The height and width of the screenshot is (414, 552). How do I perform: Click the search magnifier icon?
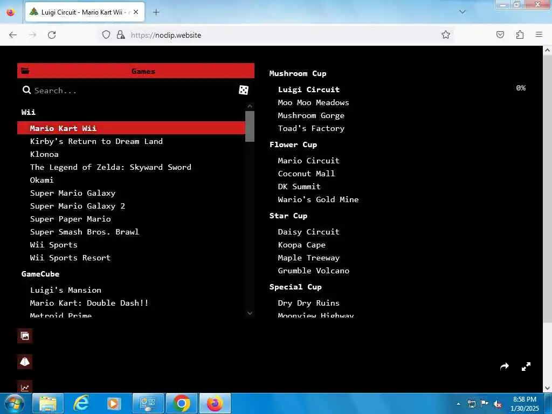click(x=26, y=90)
